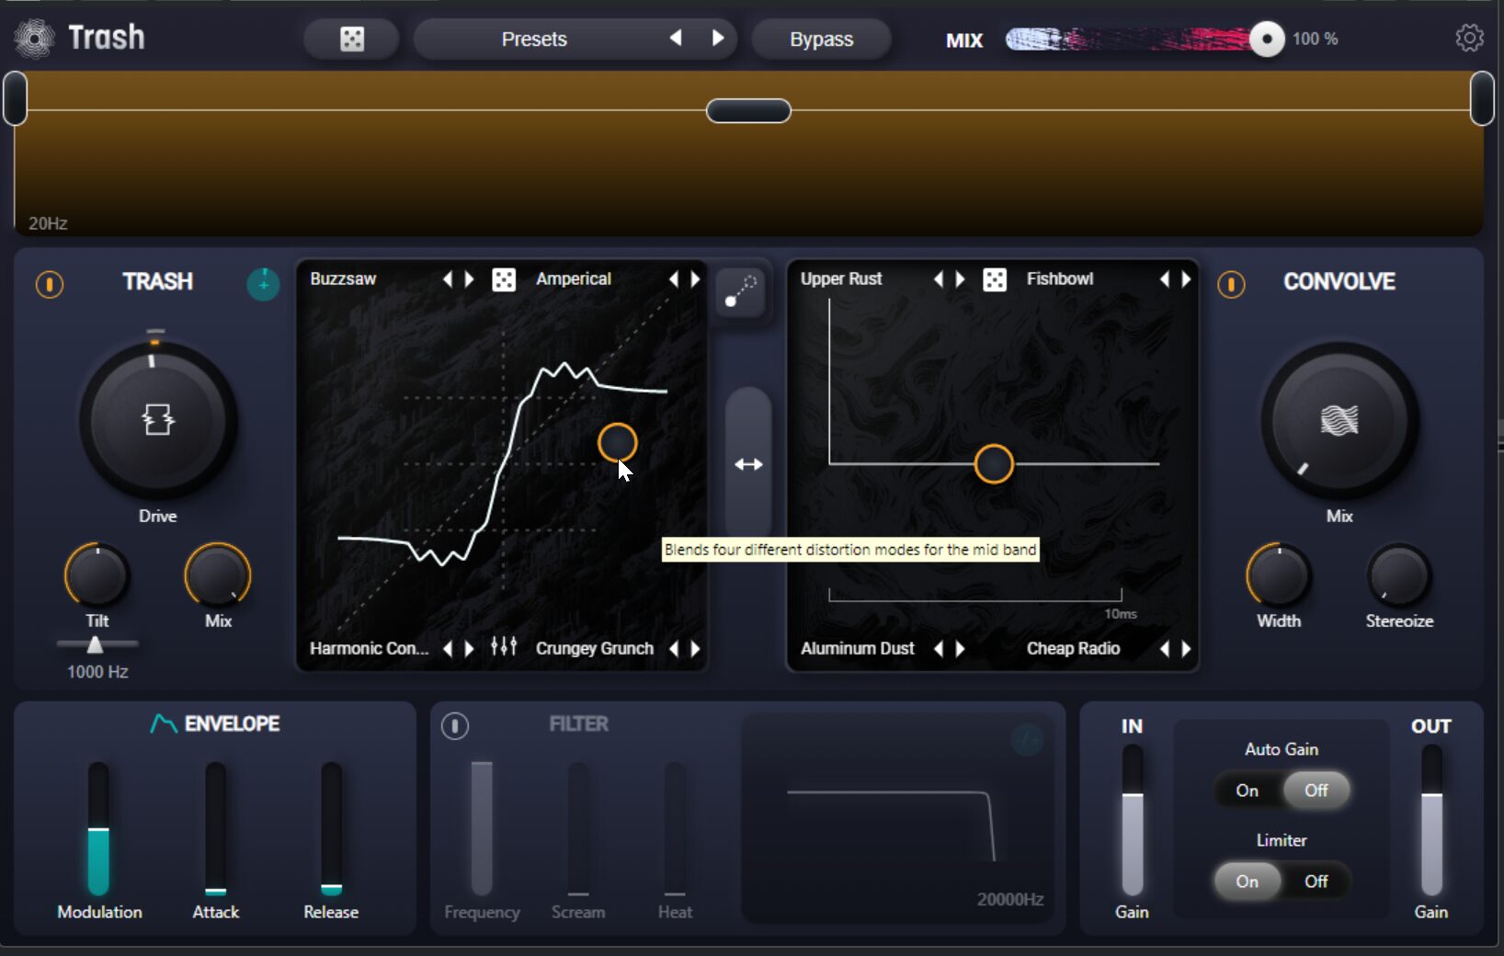The width and height of the screenshot is (1504, 956).
Task: Toggle the Trash module power button
Action: point(50,284)
